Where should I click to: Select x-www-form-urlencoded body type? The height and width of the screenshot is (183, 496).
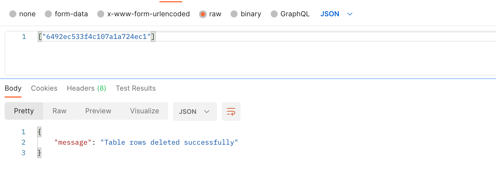[143, 14]
